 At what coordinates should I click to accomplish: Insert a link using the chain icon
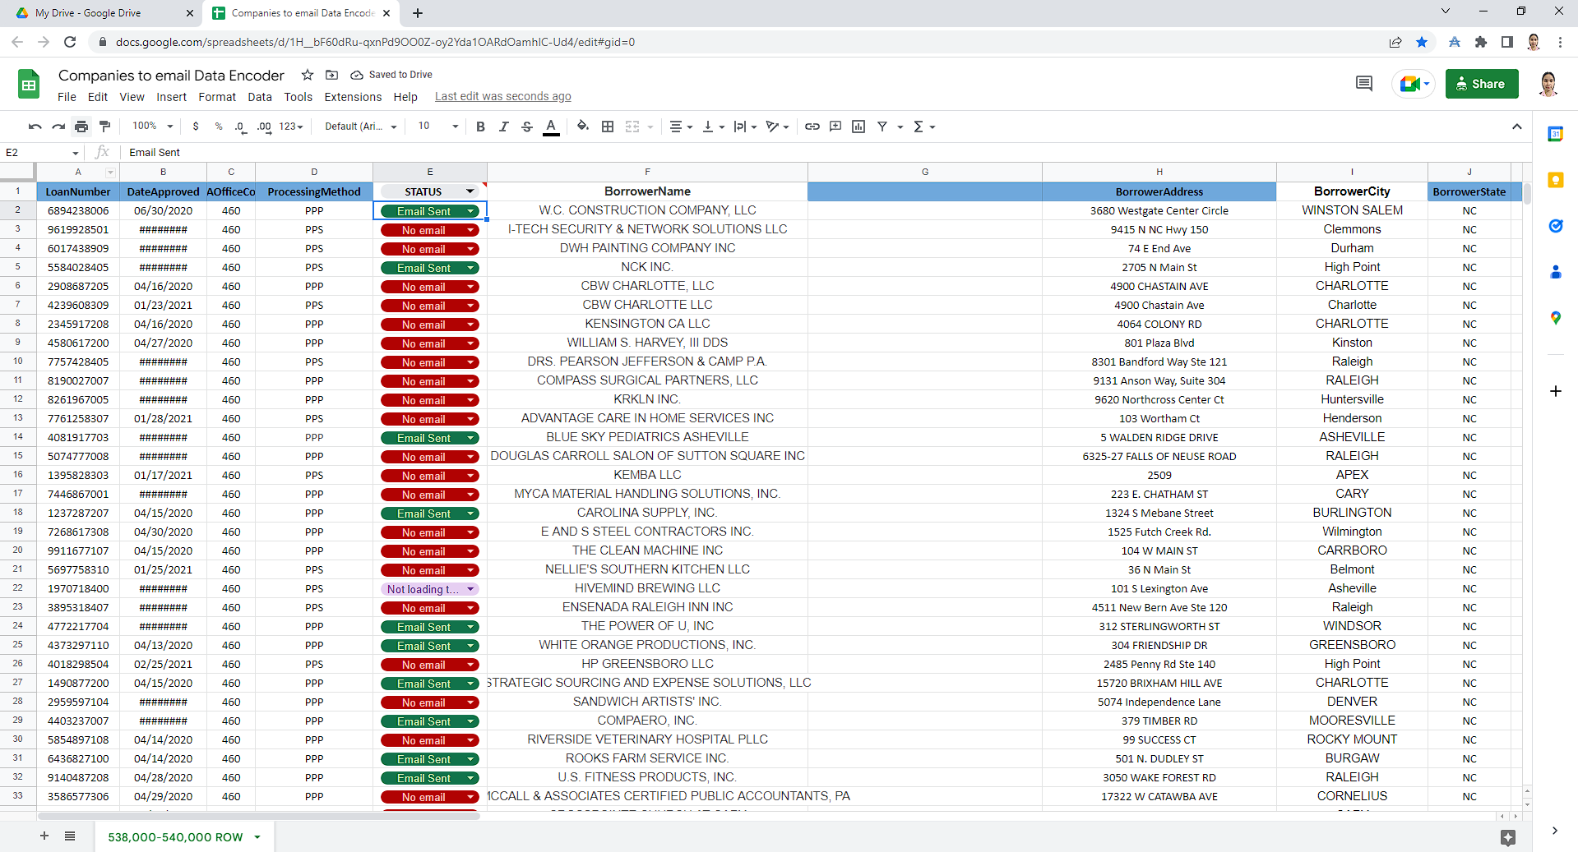[812, 127]
